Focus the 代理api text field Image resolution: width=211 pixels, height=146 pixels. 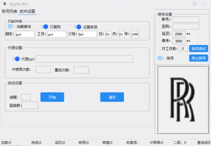84,59
